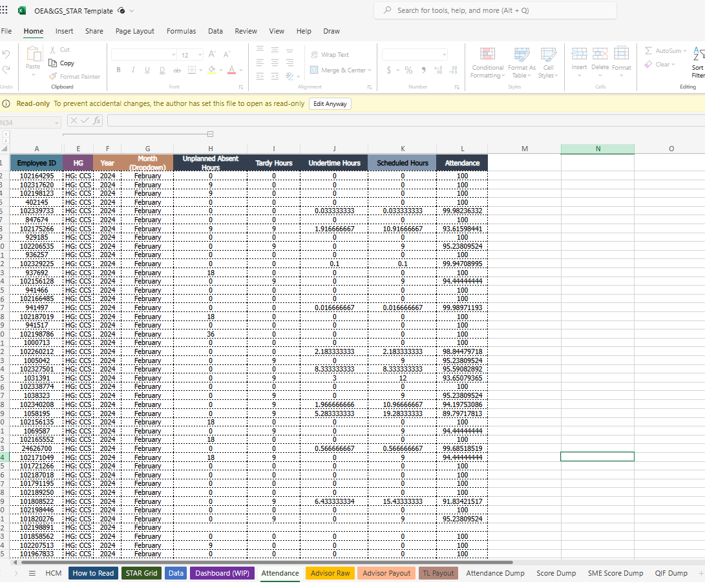Open the Formulas ribbon tab
This screenshot has height=586, width=705.
click(181, 31)
